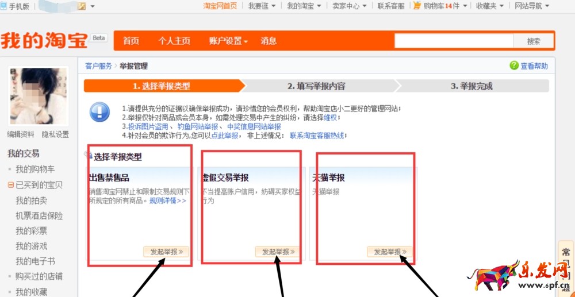The image size is (575, 297).
Task: Open 我的收藏 in the sidebar
Action: point(31,292)
